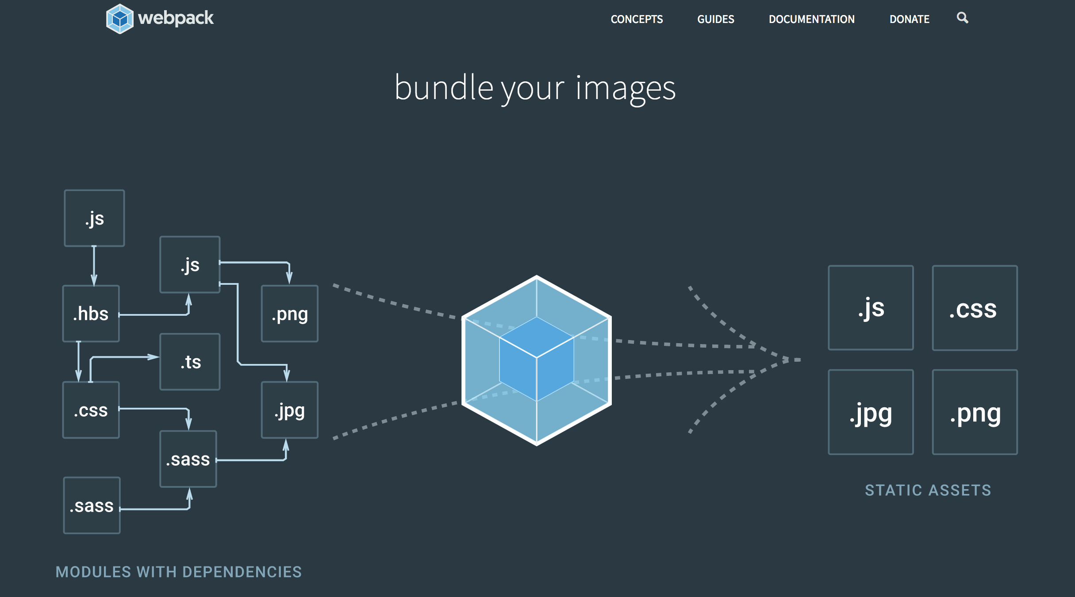Click the webpack wordmark to go home
Image resolution: width=1075 pixels, height=597 pixels.
(176, 18)
